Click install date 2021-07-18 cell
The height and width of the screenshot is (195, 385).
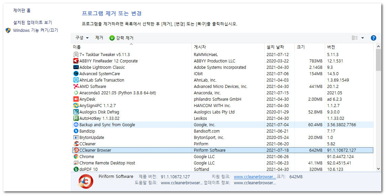(x=277, y=150)
